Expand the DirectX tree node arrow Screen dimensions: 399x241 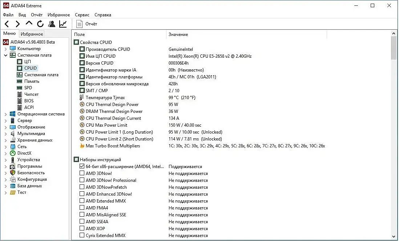point(5,153)
